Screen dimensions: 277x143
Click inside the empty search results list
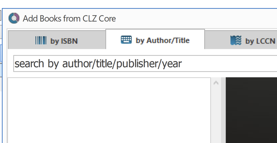click(x=109, y=102)
